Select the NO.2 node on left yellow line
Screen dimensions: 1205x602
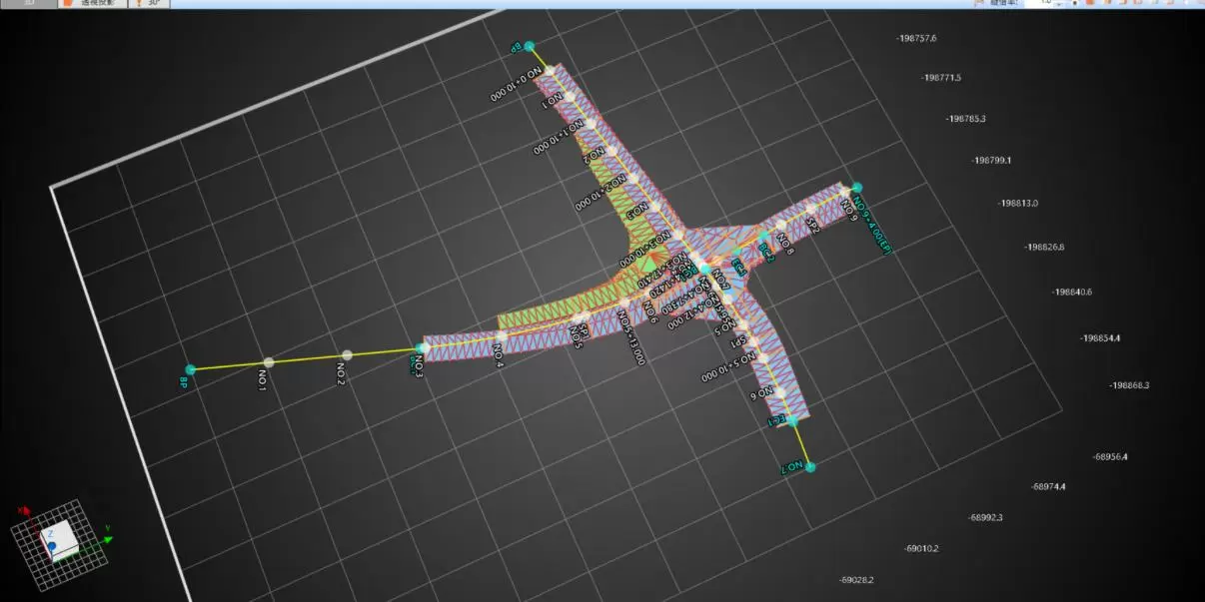(x=347, y=354)
